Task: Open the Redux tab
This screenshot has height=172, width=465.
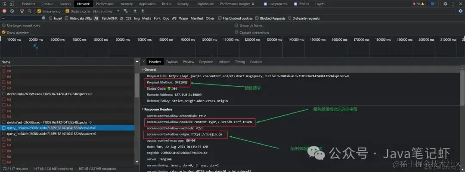Action: click(166, 4)
